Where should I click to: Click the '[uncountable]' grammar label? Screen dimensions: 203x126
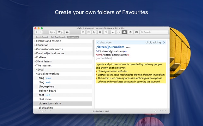pos(104,58)
